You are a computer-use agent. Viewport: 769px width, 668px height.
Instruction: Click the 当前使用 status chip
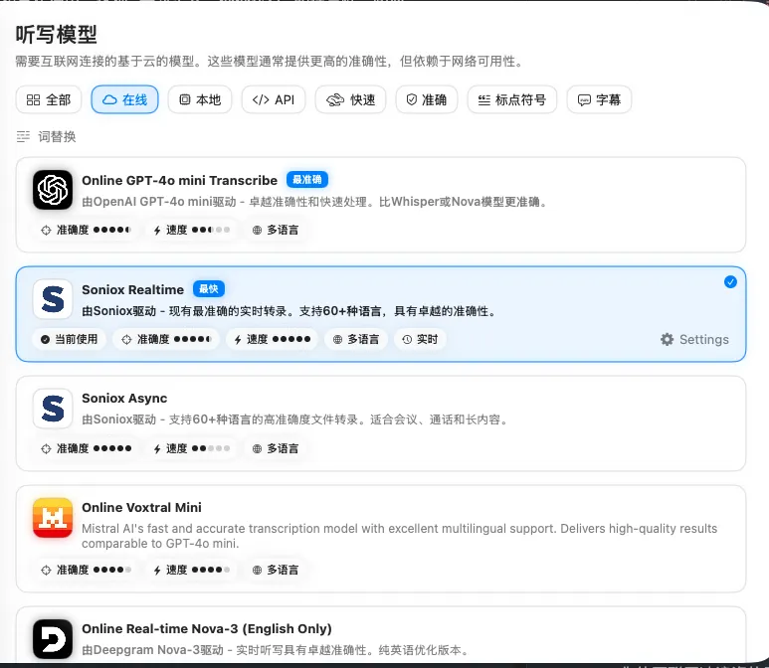(x=70, y=339)
